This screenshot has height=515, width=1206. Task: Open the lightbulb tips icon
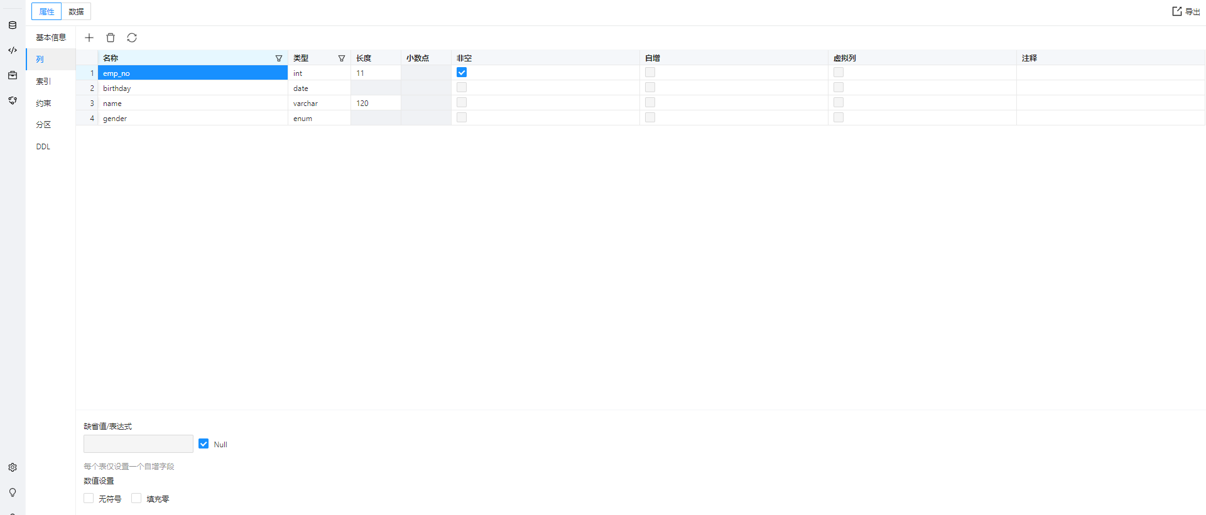point(13,492)
